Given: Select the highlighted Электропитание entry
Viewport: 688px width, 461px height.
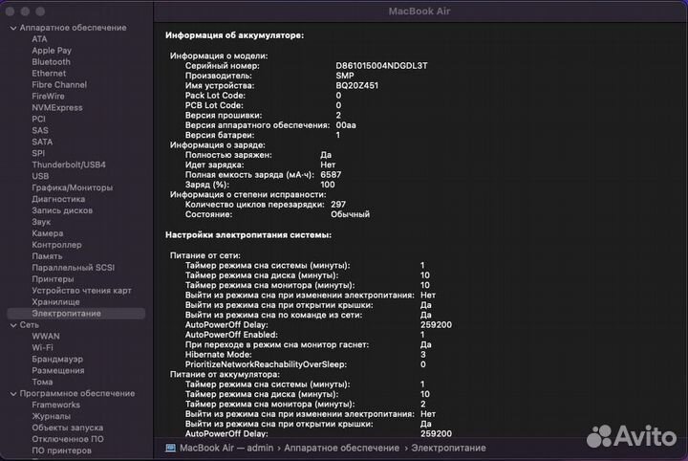Looking at the screenshot, I should point(75,314).
